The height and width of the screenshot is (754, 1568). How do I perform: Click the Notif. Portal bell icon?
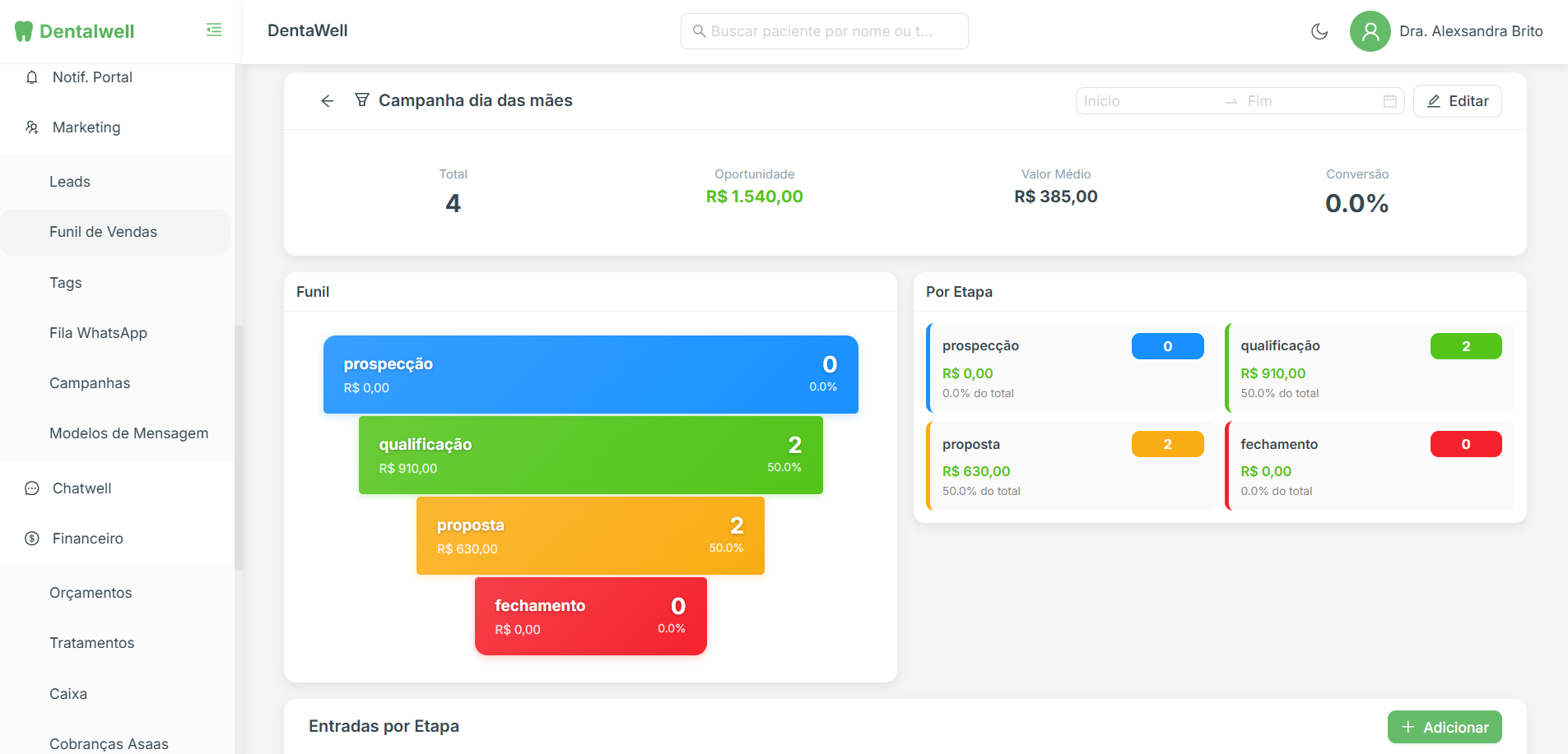(32, 77)
